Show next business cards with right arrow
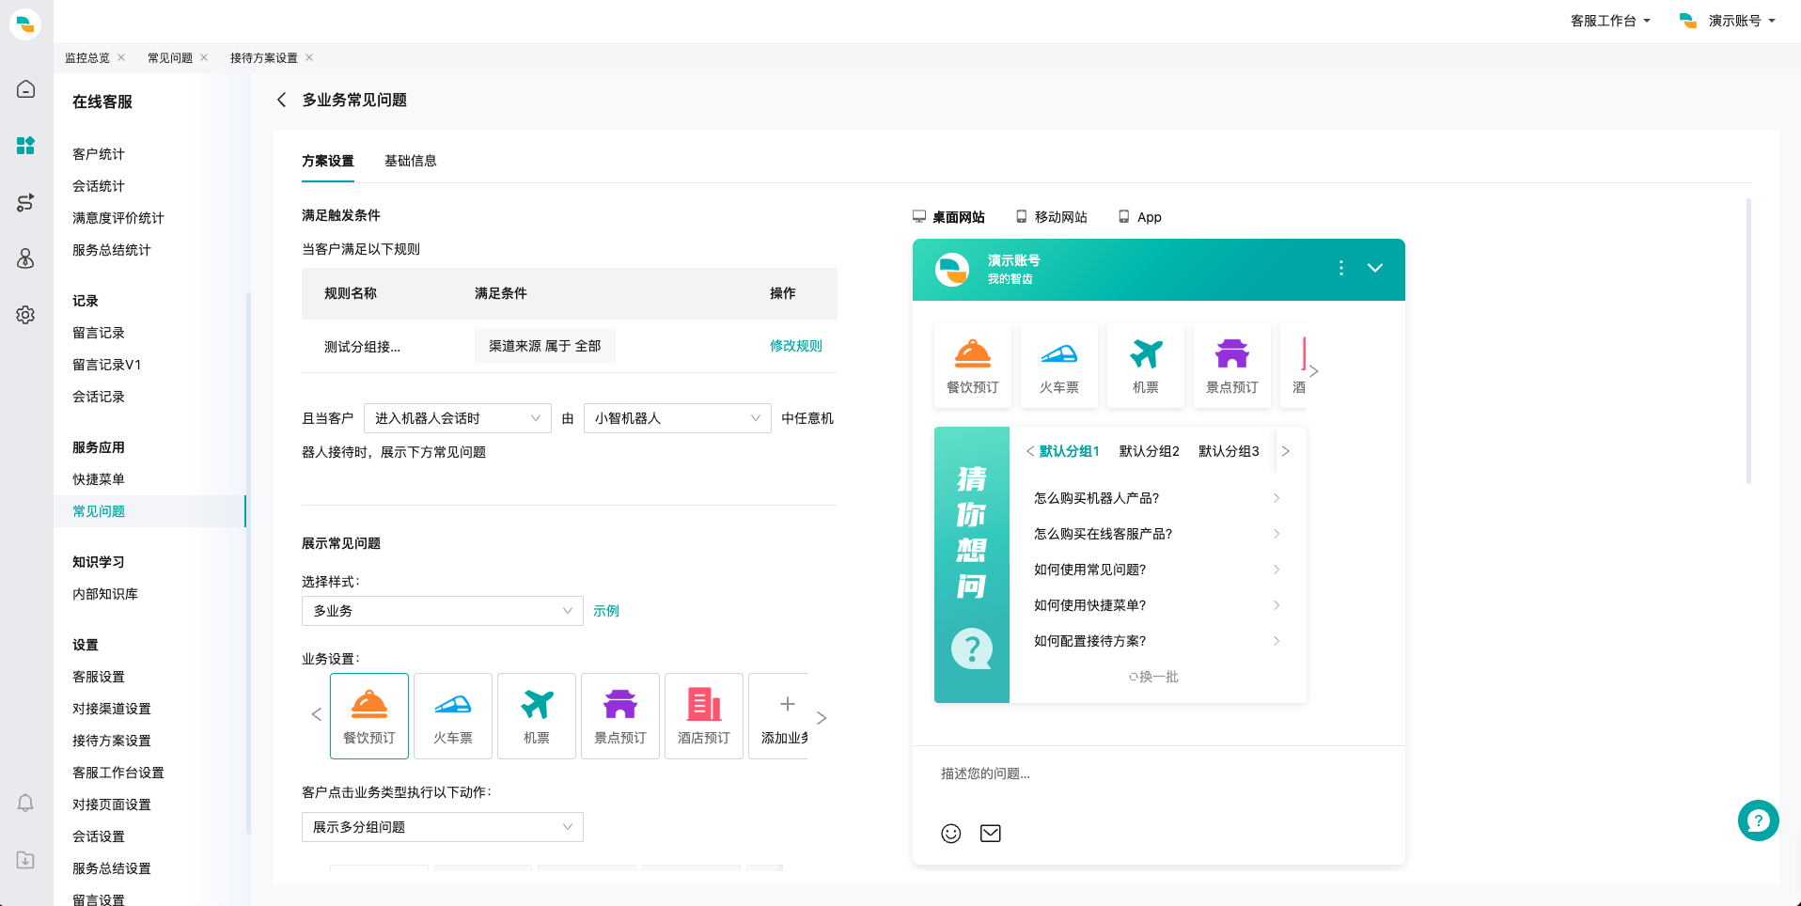 pos(822,718)
